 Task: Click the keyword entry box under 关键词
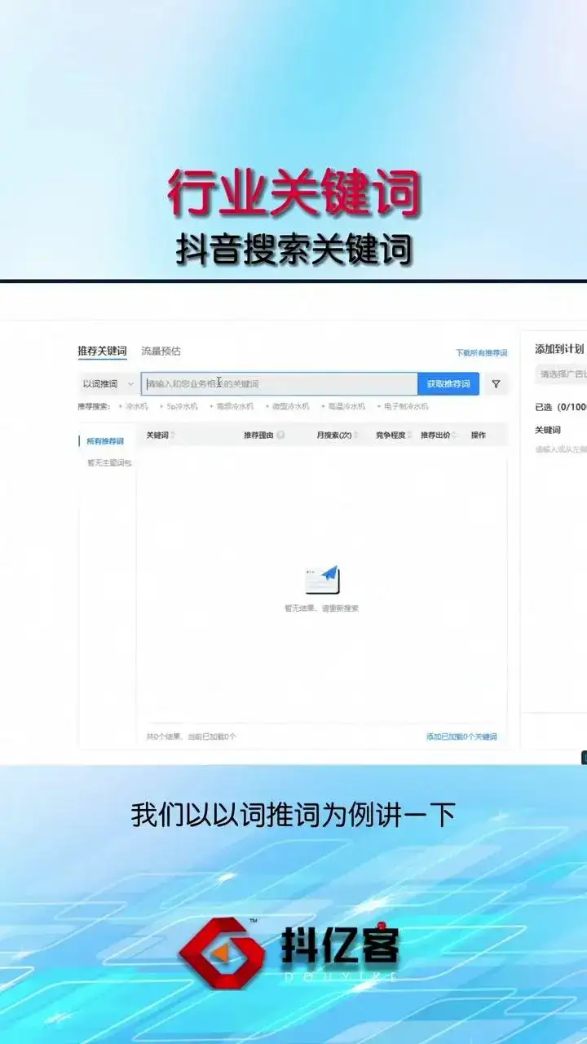[561, 449]
